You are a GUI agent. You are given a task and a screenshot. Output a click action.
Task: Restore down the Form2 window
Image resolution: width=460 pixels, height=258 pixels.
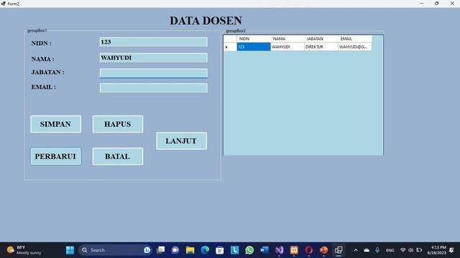[x=437, y=4]
